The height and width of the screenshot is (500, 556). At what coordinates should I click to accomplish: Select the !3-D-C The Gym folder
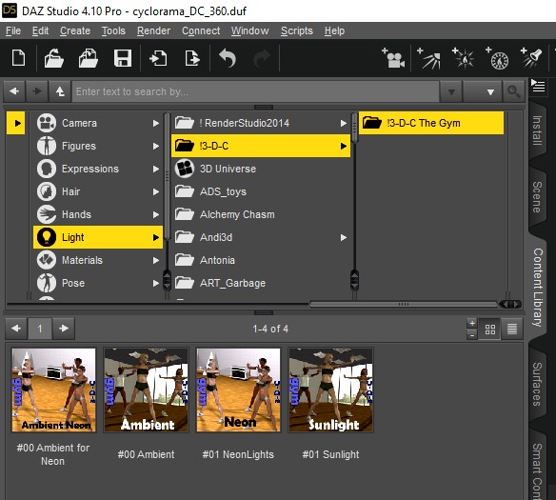[431, 123]
